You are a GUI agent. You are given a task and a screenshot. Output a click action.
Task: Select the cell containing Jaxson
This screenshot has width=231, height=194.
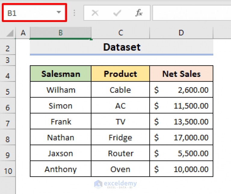coord(60,153)
